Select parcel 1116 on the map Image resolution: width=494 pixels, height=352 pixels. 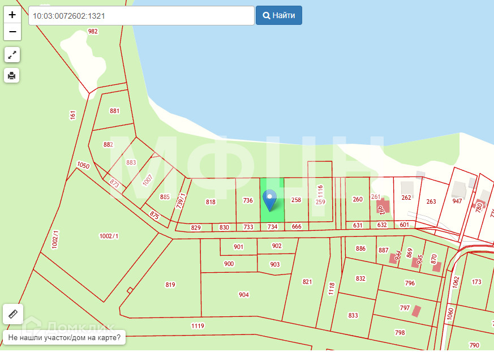pos(320,191)
